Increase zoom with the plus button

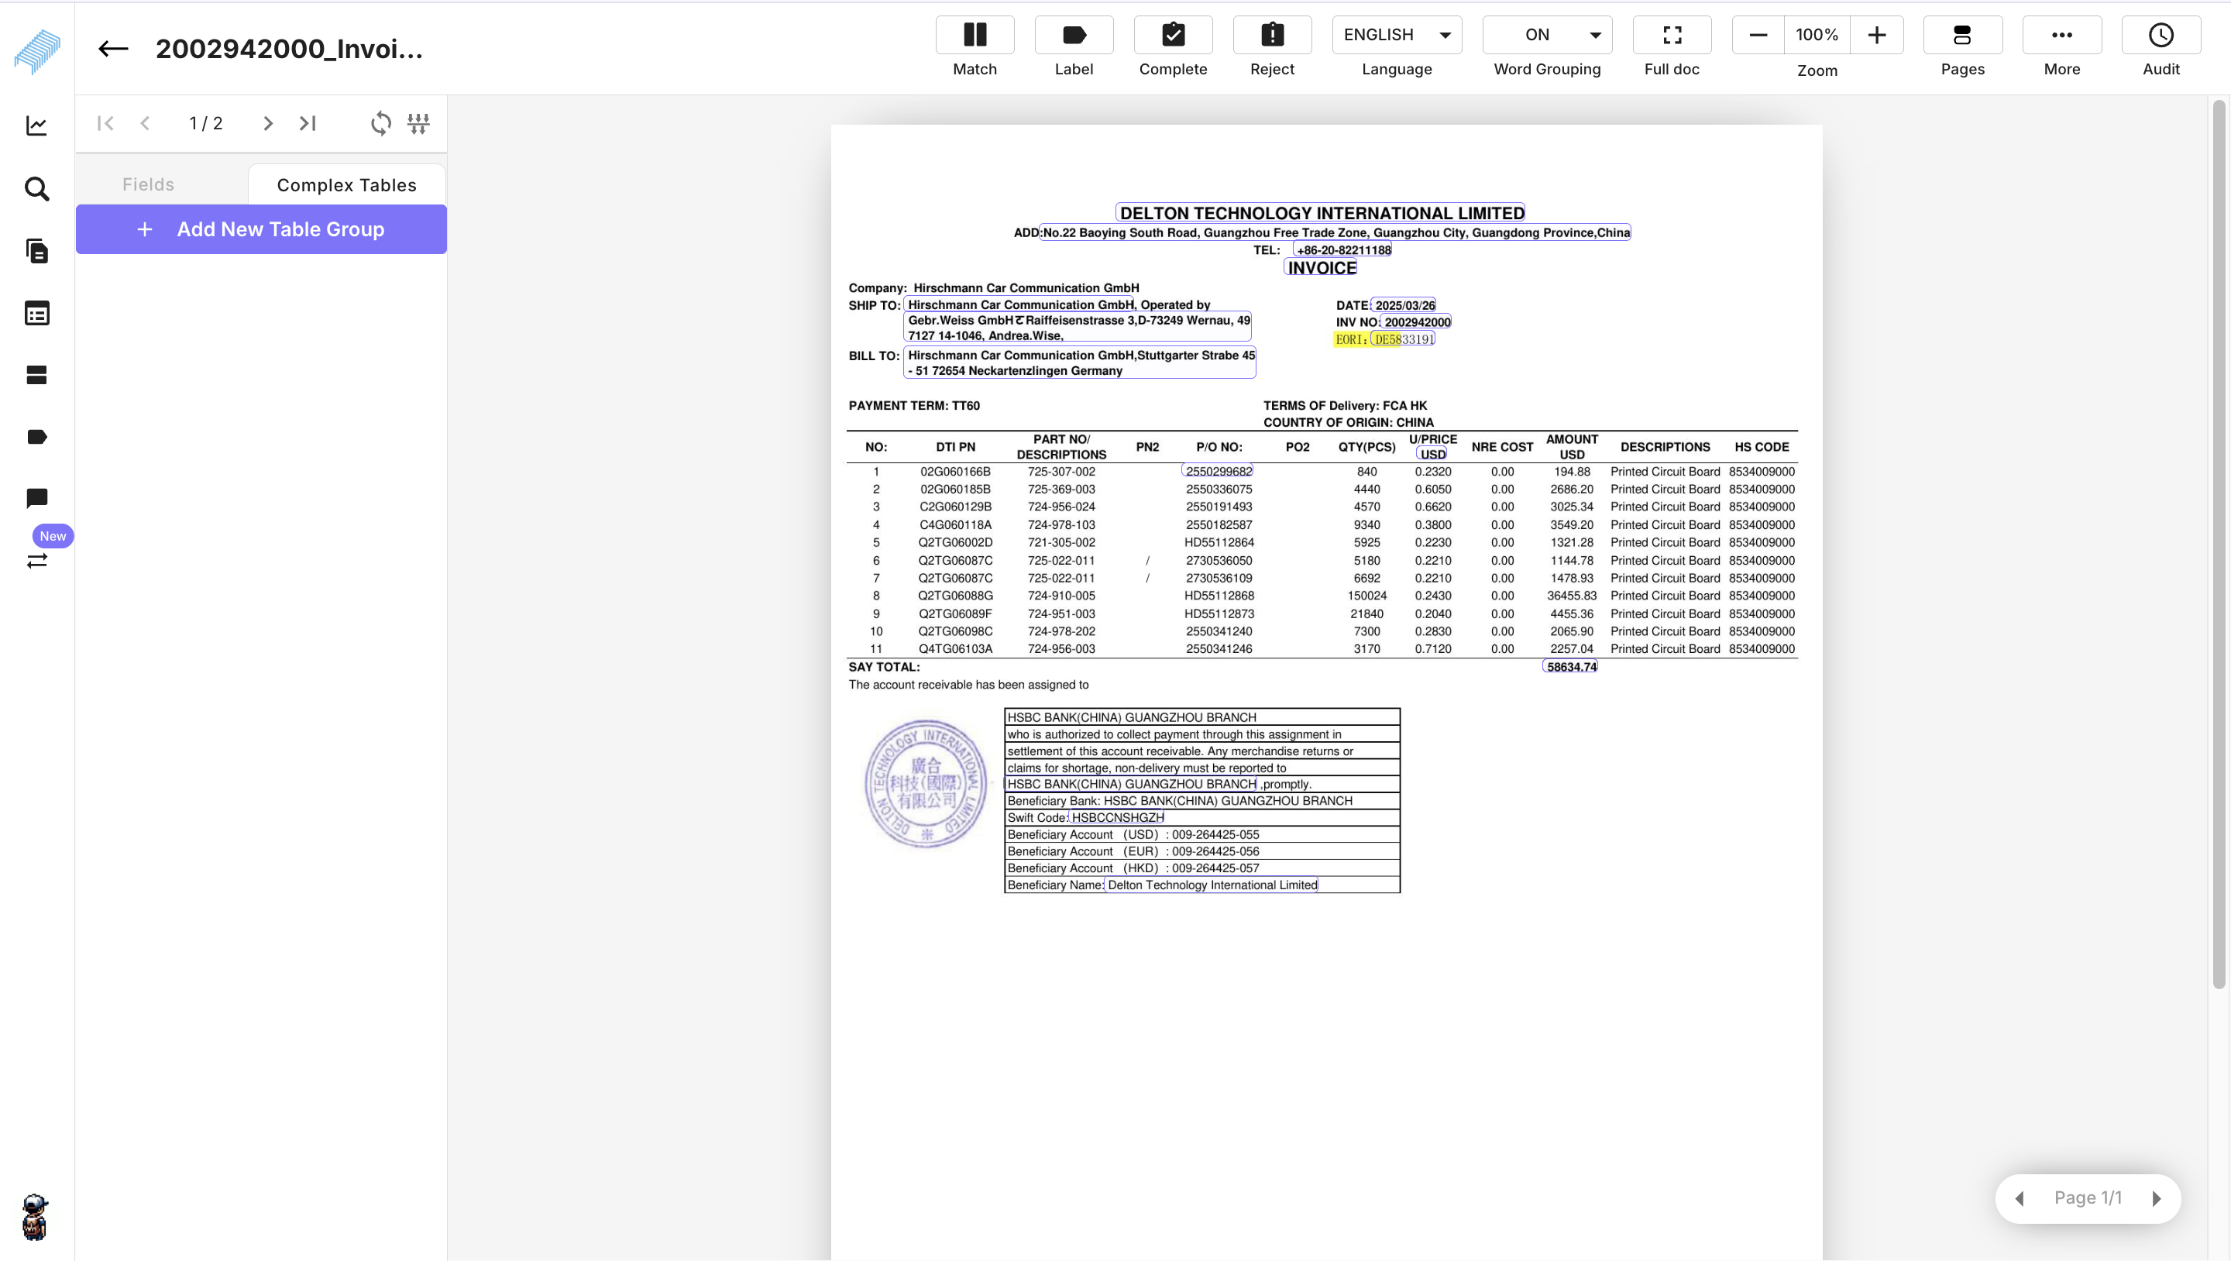point(1876,36)
